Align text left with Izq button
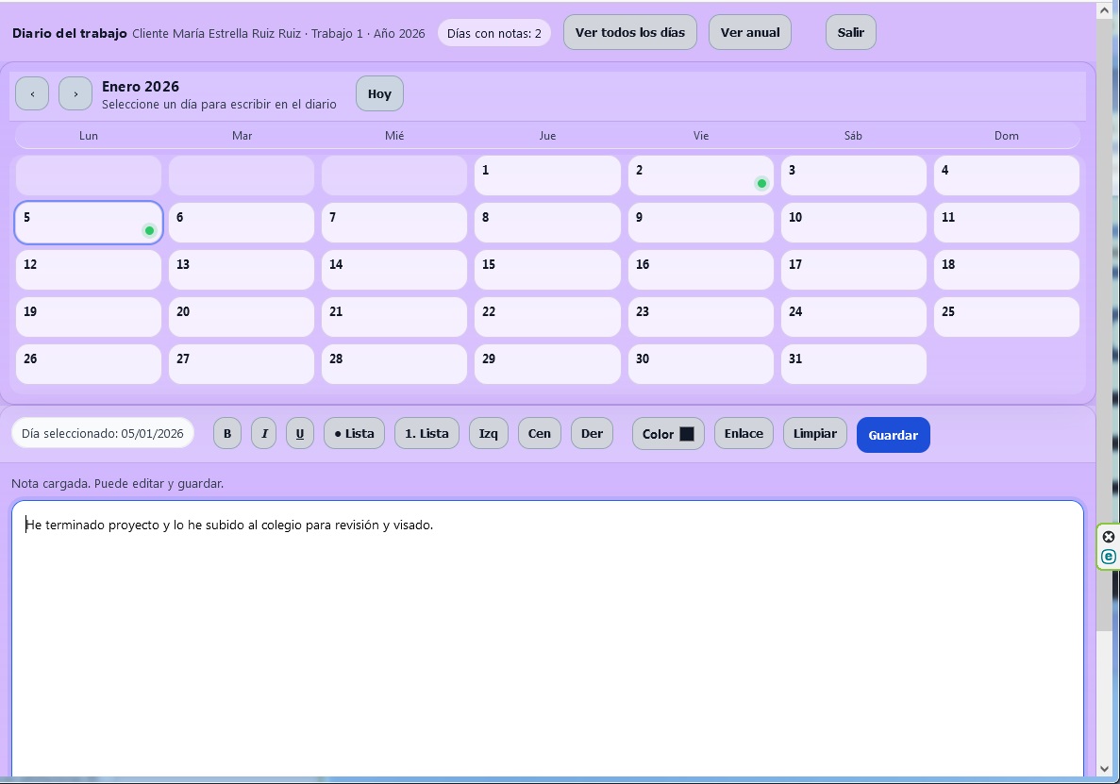 [x=488, y=434]
